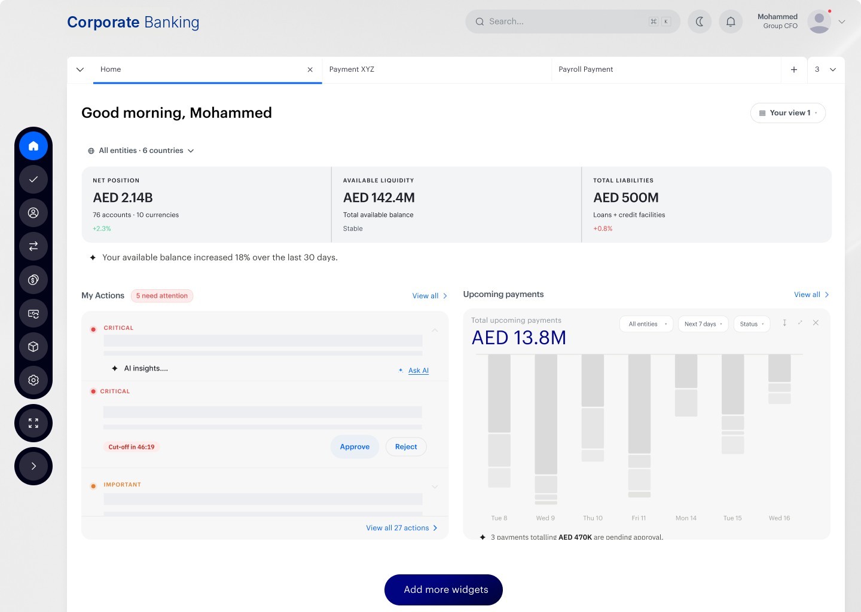Close the Upcoming payments widget
Image resolution: width=861 pixels, height=612 pixels.
816,323
